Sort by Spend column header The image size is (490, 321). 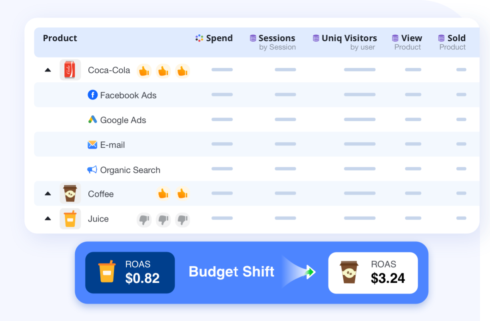(x=214, y=38)
